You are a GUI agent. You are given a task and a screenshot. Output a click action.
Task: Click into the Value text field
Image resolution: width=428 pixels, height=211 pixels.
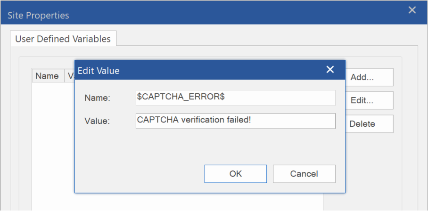tap(235, 121)
